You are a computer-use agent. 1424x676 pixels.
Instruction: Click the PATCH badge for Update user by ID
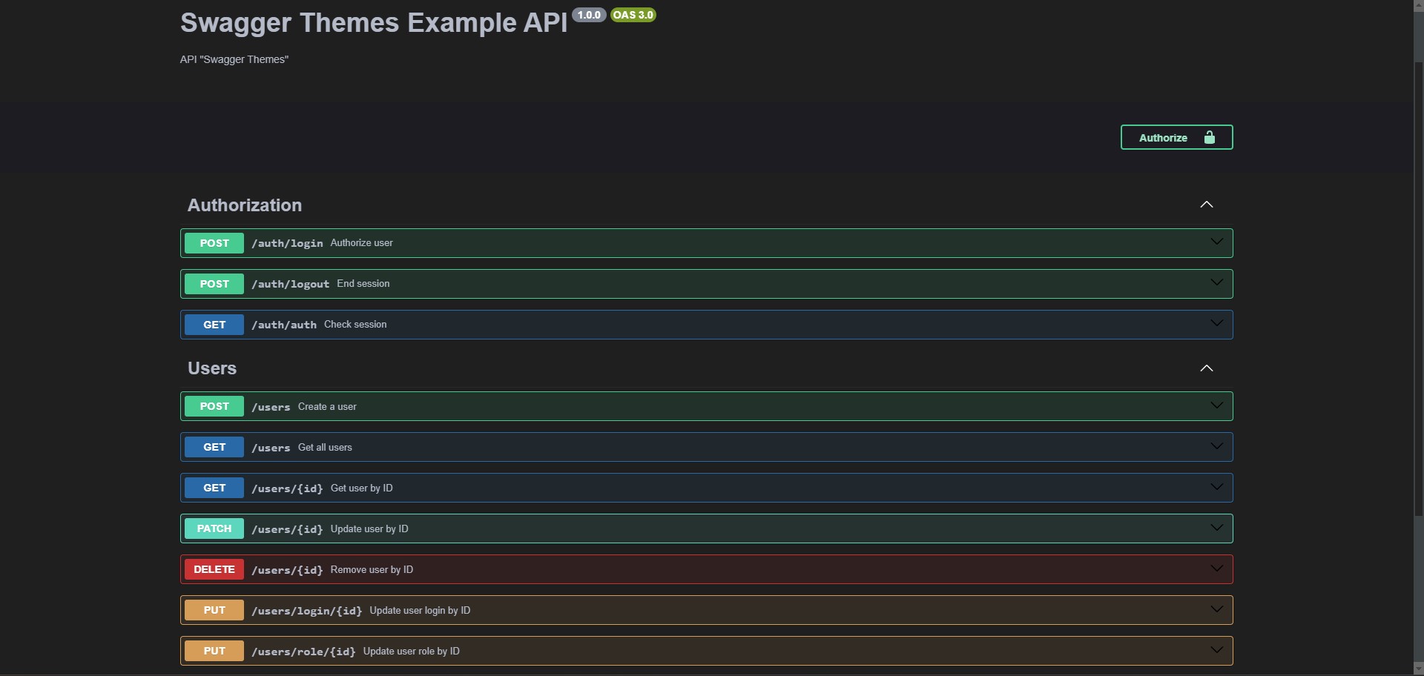(214, 528)
